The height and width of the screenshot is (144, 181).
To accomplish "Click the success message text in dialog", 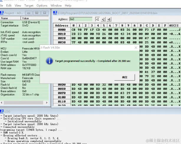I will (93, 61).
